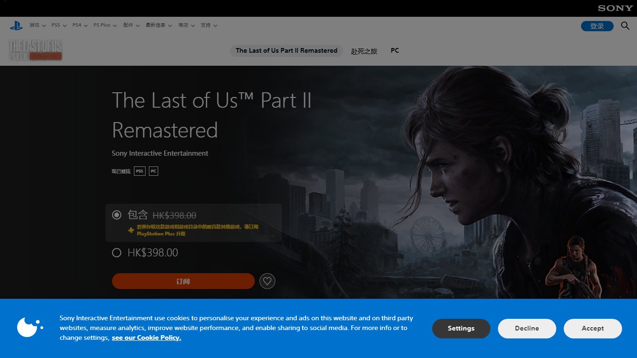The width and height of the screenshot is (637, 358).
Task: Add game to wishlist heart icon
Action: (x=267, y=281)
